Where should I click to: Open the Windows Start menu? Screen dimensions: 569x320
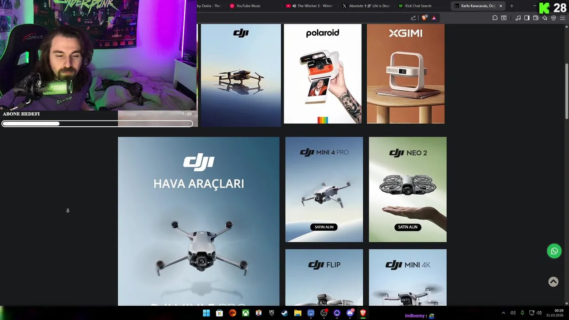point(206,313)
